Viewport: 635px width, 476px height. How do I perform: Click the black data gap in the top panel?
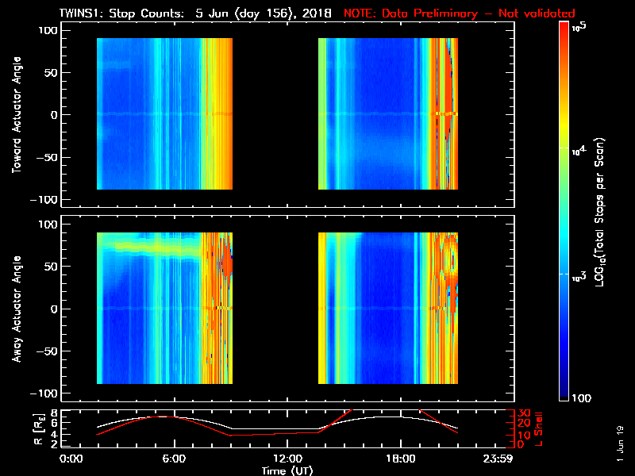pos(275,113)
